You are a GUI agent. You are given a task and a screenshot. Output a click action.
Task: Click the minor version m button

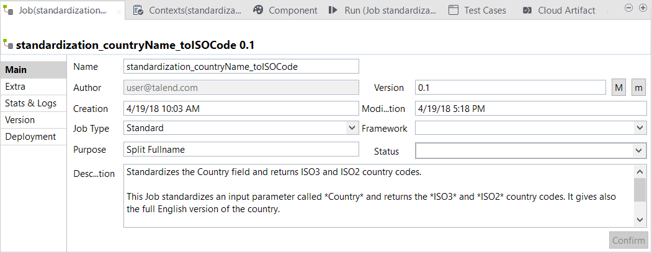point(639,88)
